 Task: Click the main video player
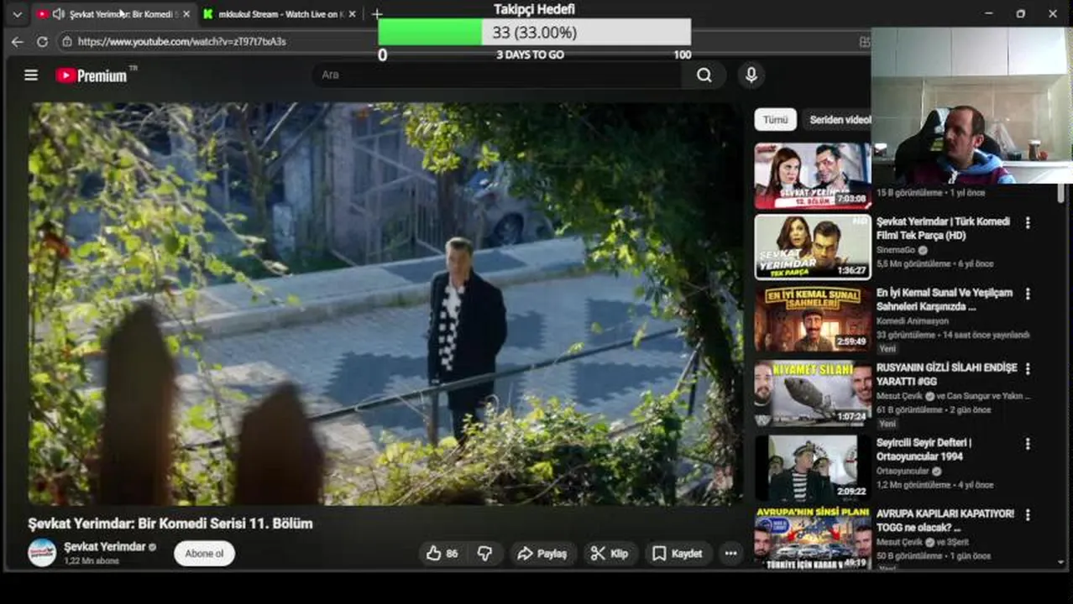pos(385,304)
